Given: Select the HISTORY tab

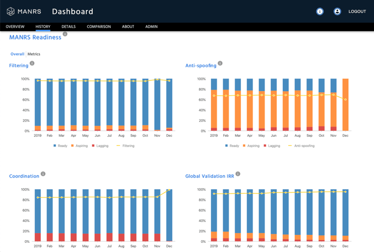Looking at the screenshot, I should (43, 26).
